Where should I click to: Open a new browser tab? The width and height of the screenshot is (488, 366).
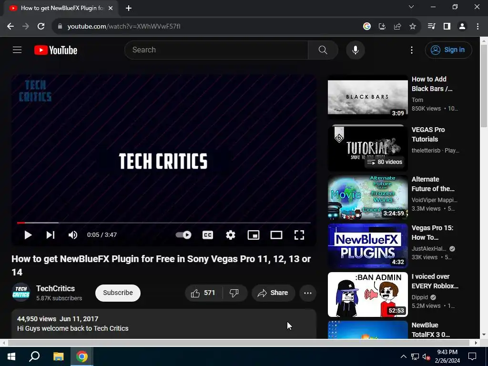[x=129, y=8]
